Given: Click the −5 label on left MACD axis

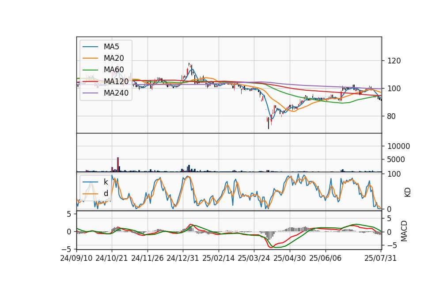Looking at the screenshot, I should pos(66,248).
